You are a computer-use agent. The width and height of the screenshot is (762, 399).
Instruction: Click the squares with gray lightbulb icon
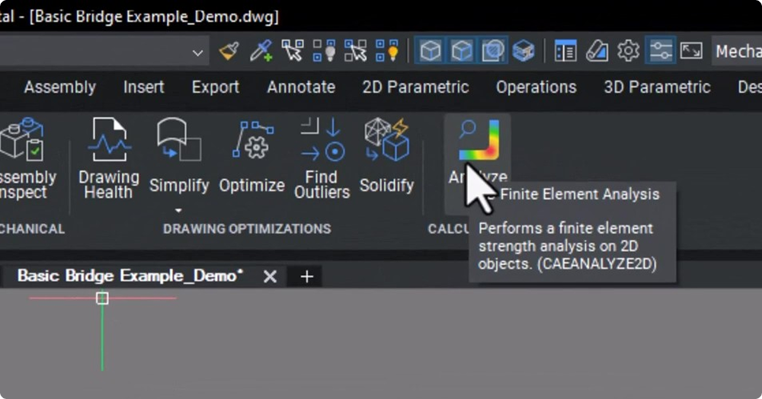pos(324,50)
